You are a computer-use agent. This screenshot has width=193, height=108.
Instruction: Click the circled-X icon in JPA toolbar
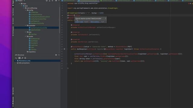25,58
